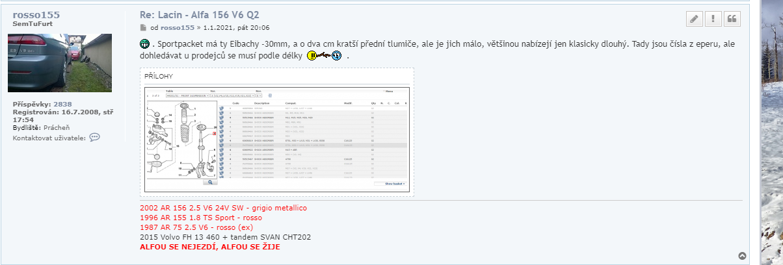
Task: Jump to top with the arrow icon
Action: click(x=742, y=256)
